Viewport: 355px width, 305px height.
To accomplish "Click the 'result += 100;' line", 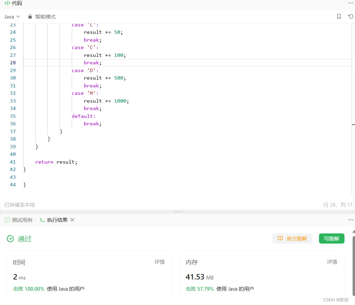I will coord(105,55).
